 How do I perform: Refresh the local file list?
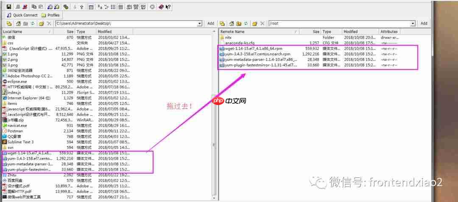pos(32,24)
